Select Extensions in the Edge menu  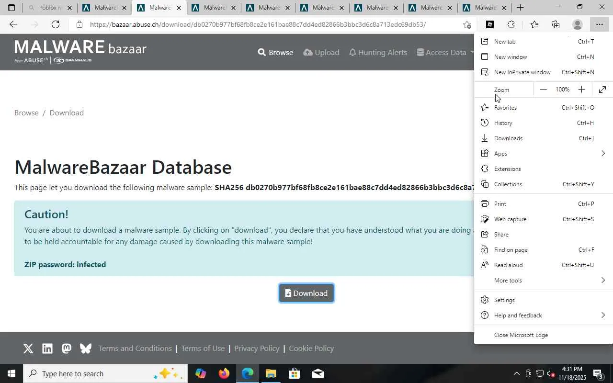544,169
